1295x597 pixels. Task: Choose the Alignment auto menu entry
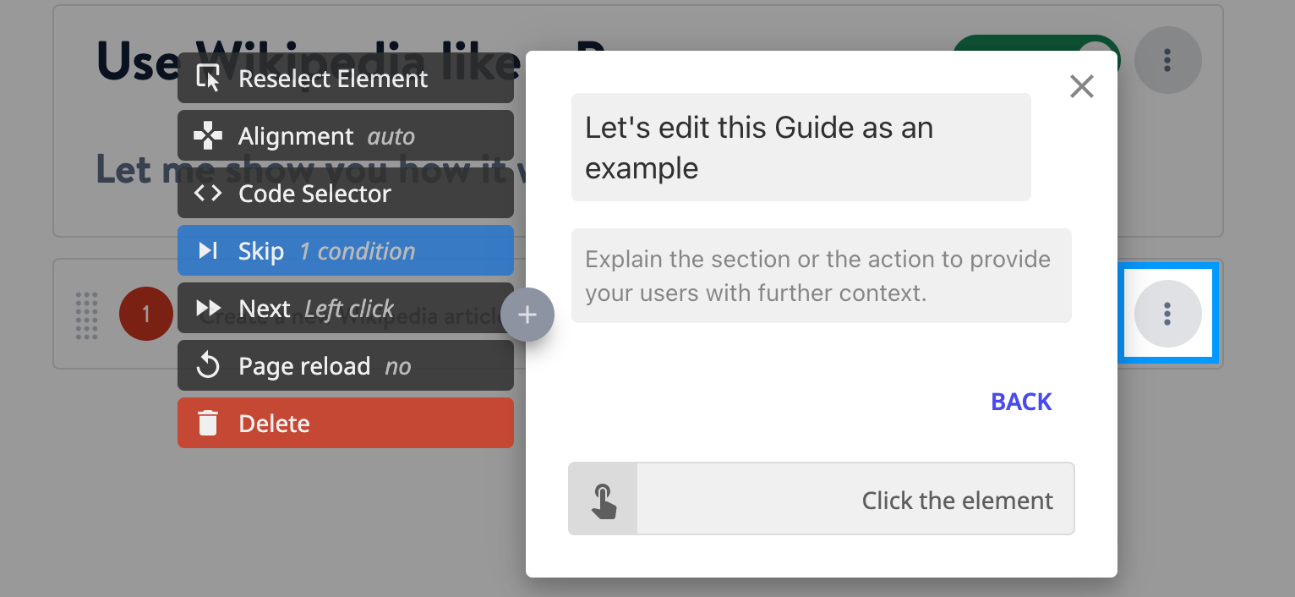345,136
